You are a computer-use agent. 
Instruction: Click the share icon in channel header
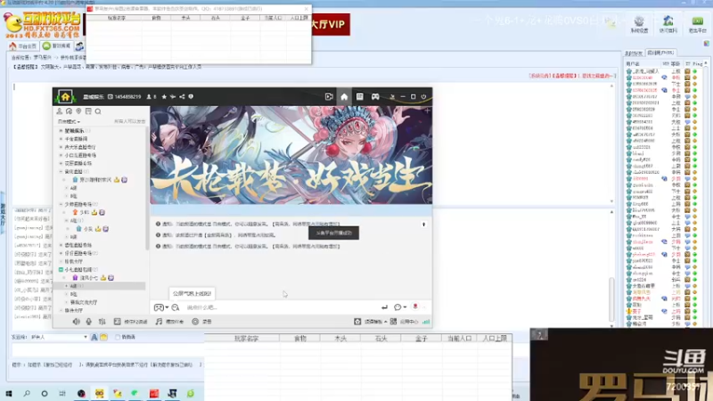pyautogui.click(x=182, y=97)
